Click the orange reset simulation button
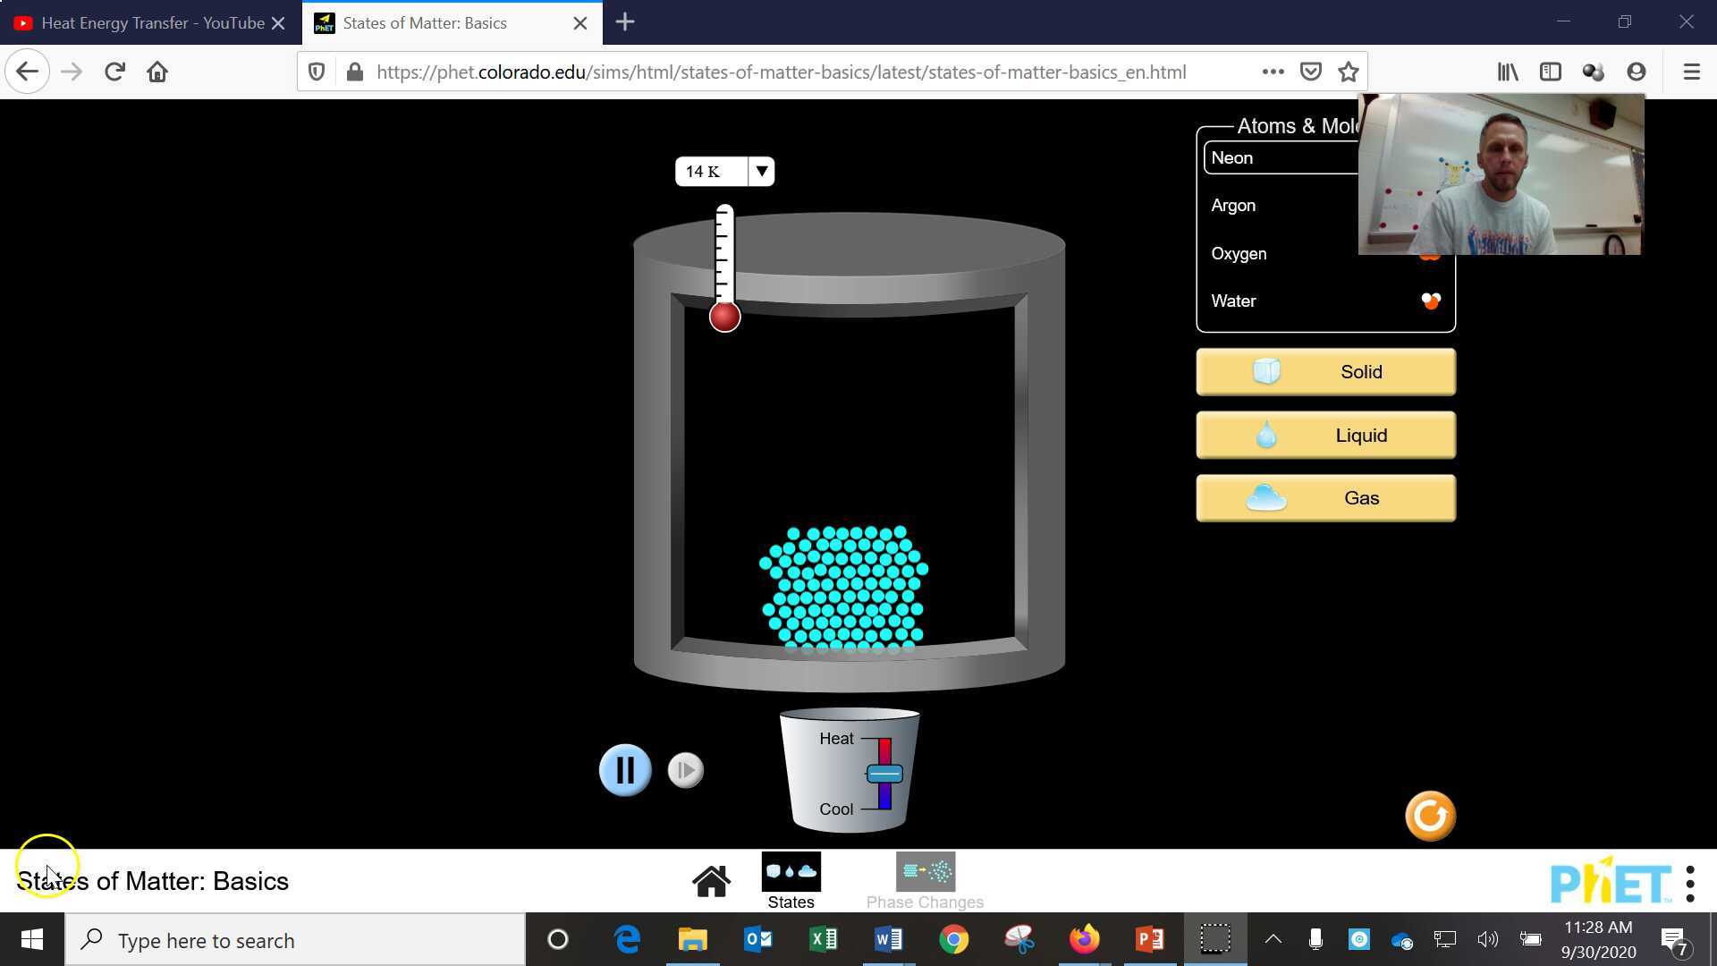1717x966 pixels. pyautogui.click(x=1429, y=816)
